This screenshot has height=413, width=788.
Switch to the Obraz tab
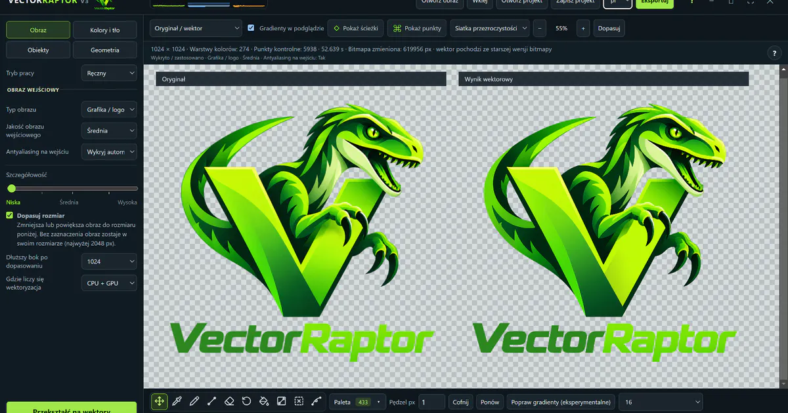coord(38,30)
